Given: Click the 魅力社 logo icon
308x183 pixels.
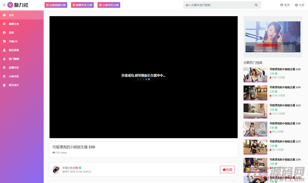Looking at the screenshot, I should [10, 5].
